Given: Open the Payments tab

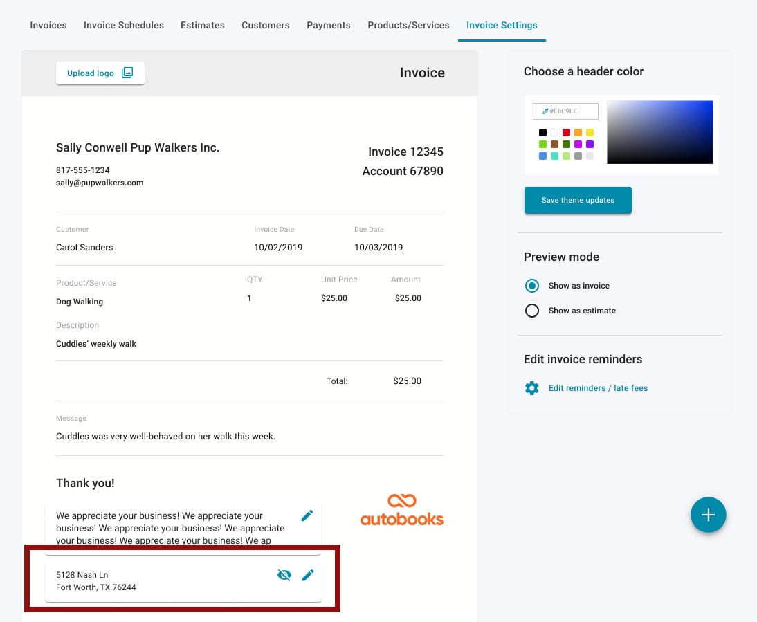Looking at the screenshot, I should [328, 25].
